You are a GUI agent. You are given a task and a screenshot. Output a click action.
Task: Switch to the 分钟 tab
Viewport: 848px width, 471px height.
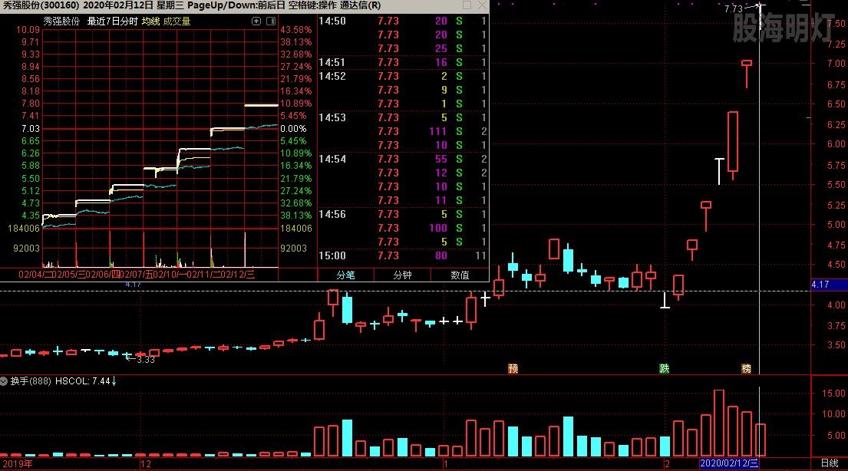tap(402, 275)
